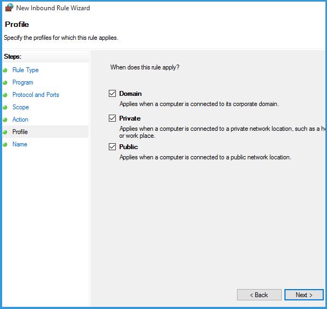The width and height of the screenshot is (327, 309).
Task: Click the Next button
Action: (x=304, y=295)
